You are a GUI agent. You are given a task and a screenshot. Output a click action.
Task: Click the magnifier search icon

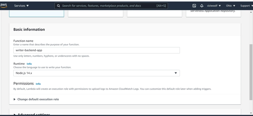coord(59,6)
